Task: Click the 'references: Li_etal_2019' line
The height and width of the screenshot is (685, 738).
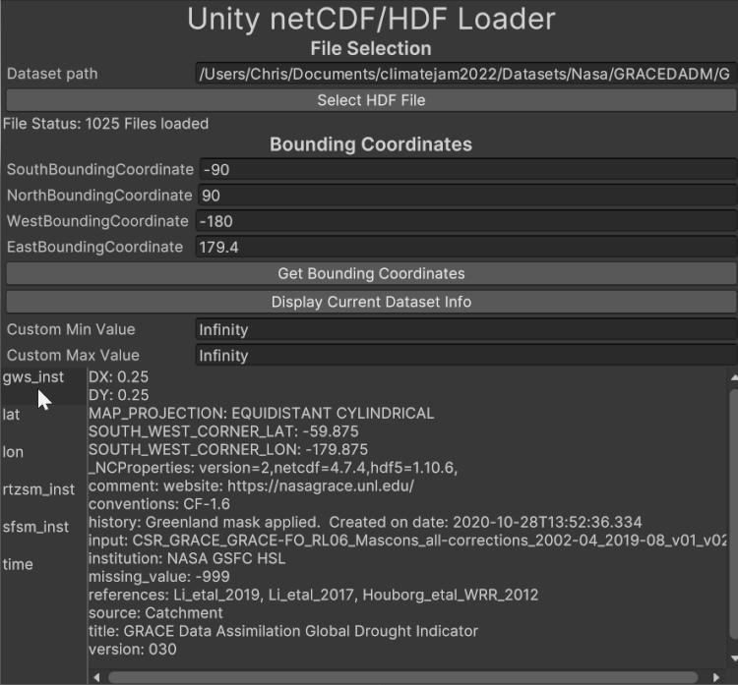Action: point(314,595)
